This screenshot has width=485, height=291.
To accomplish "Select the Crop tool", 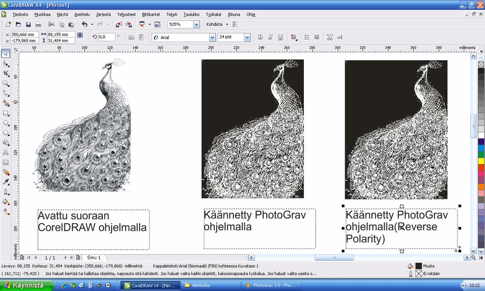I will 6,73.
